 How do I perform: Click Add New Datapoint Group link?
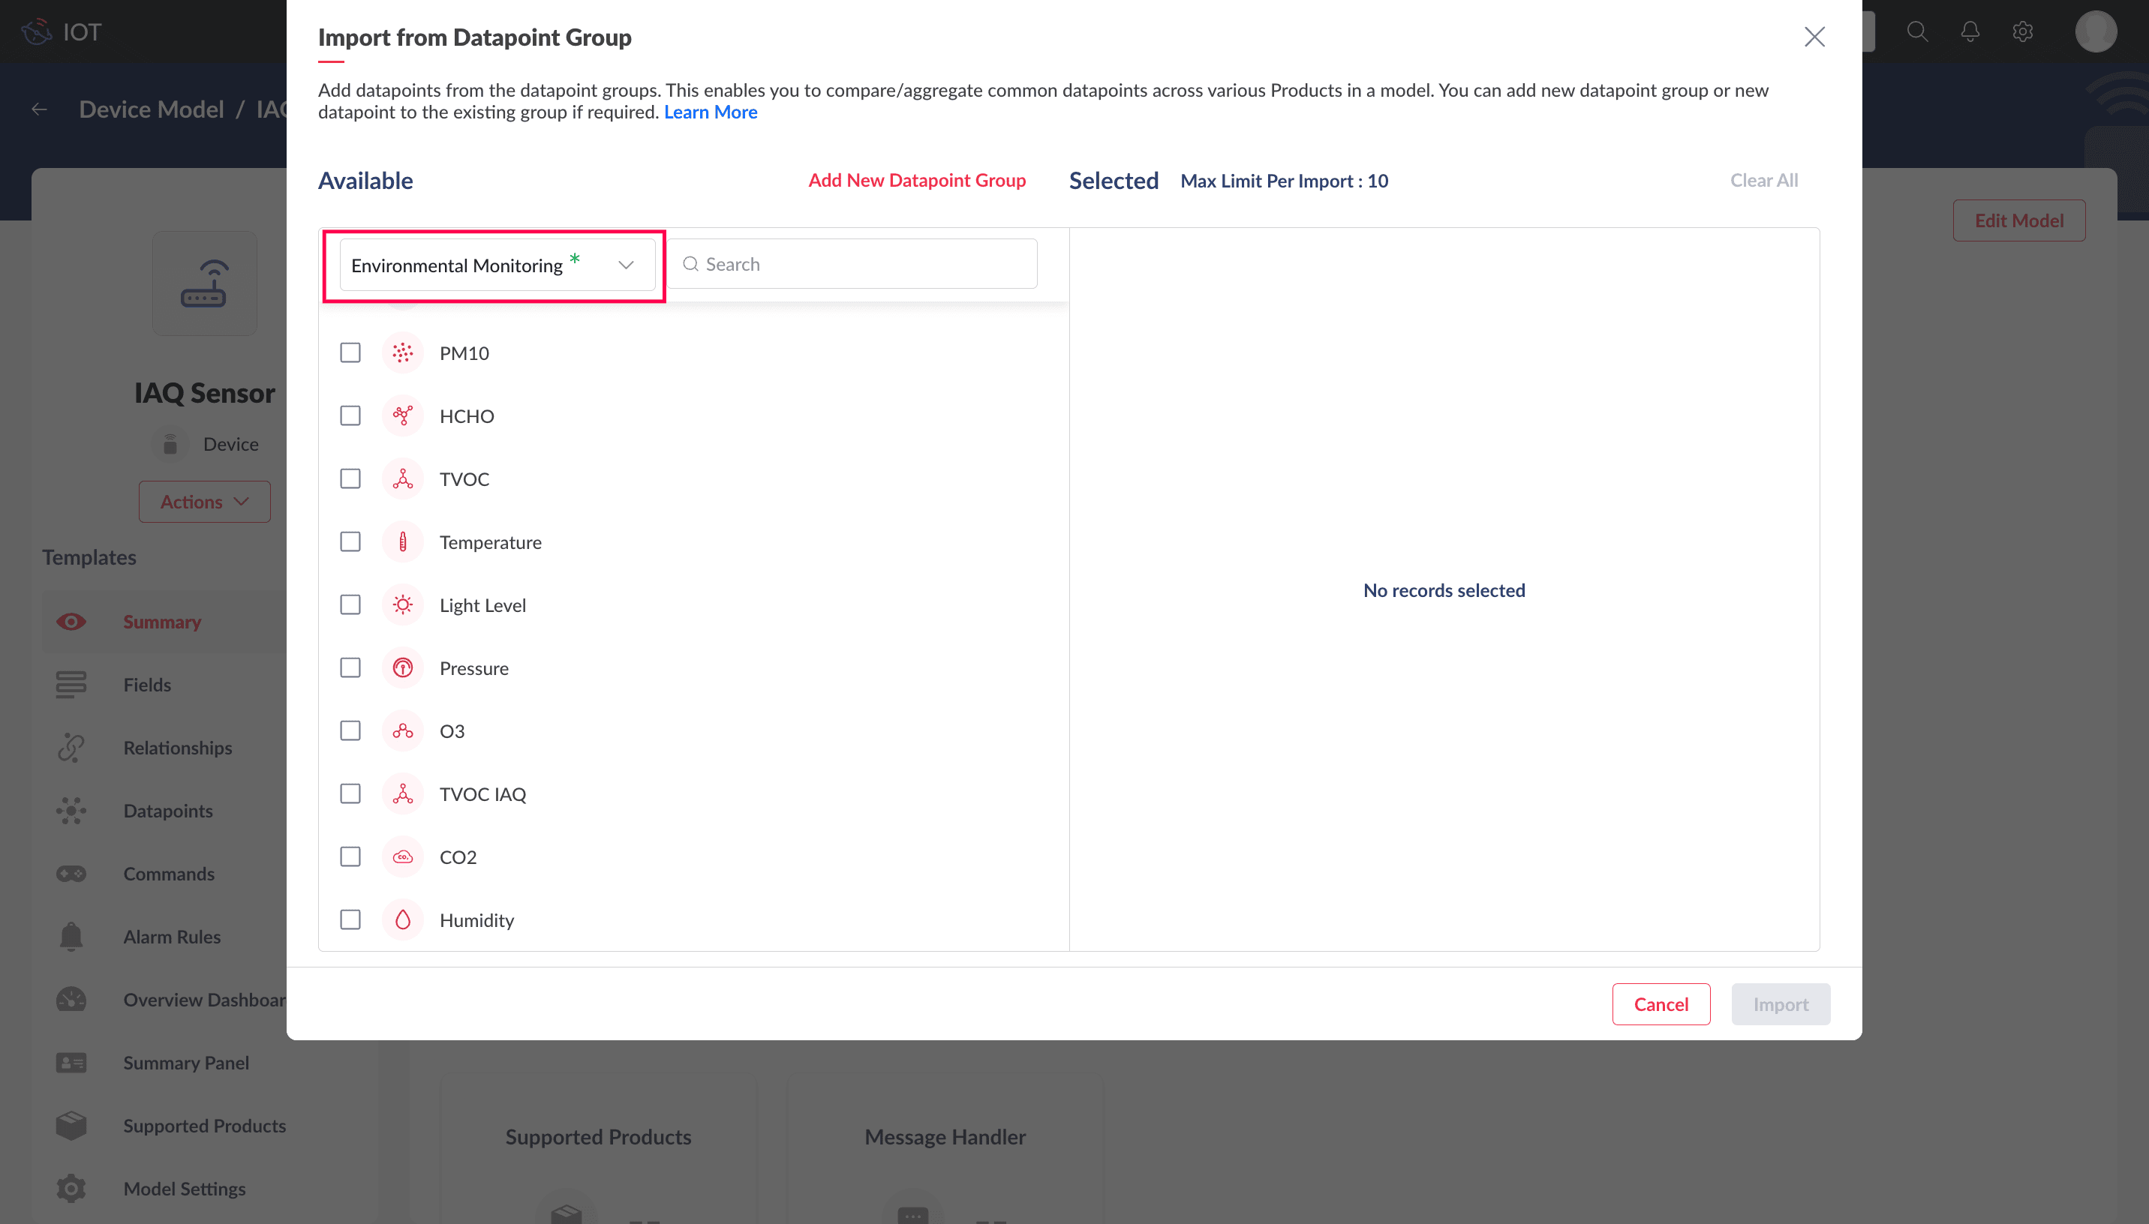[x=916, y=180]
